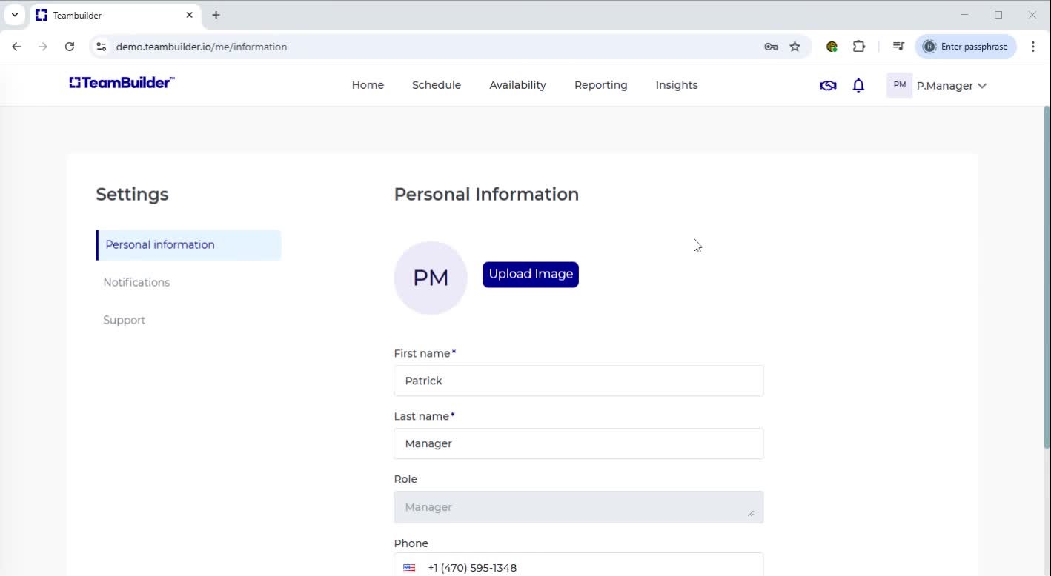Open Chrome's three-dot menu
The image size is (1051, 576).
1033,46
